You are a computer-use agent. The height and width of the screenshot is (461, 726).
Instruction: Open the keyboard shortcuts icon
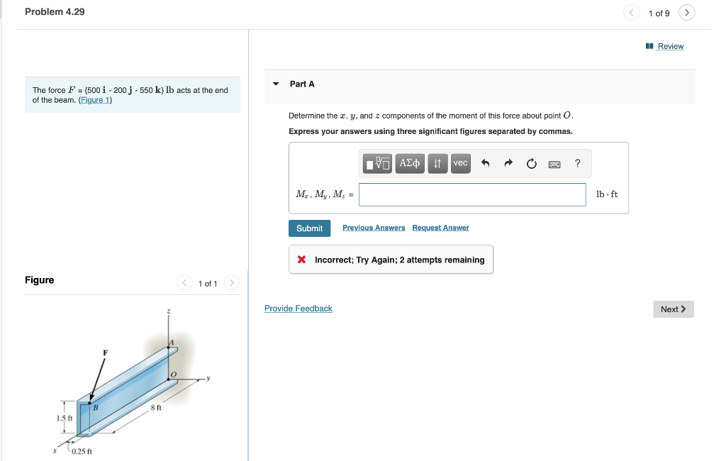554,163
